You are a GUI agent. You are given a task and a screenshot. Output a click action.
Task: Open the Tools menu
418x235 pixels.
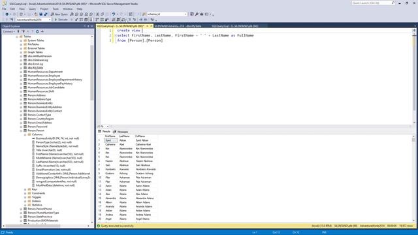point(56,8)
